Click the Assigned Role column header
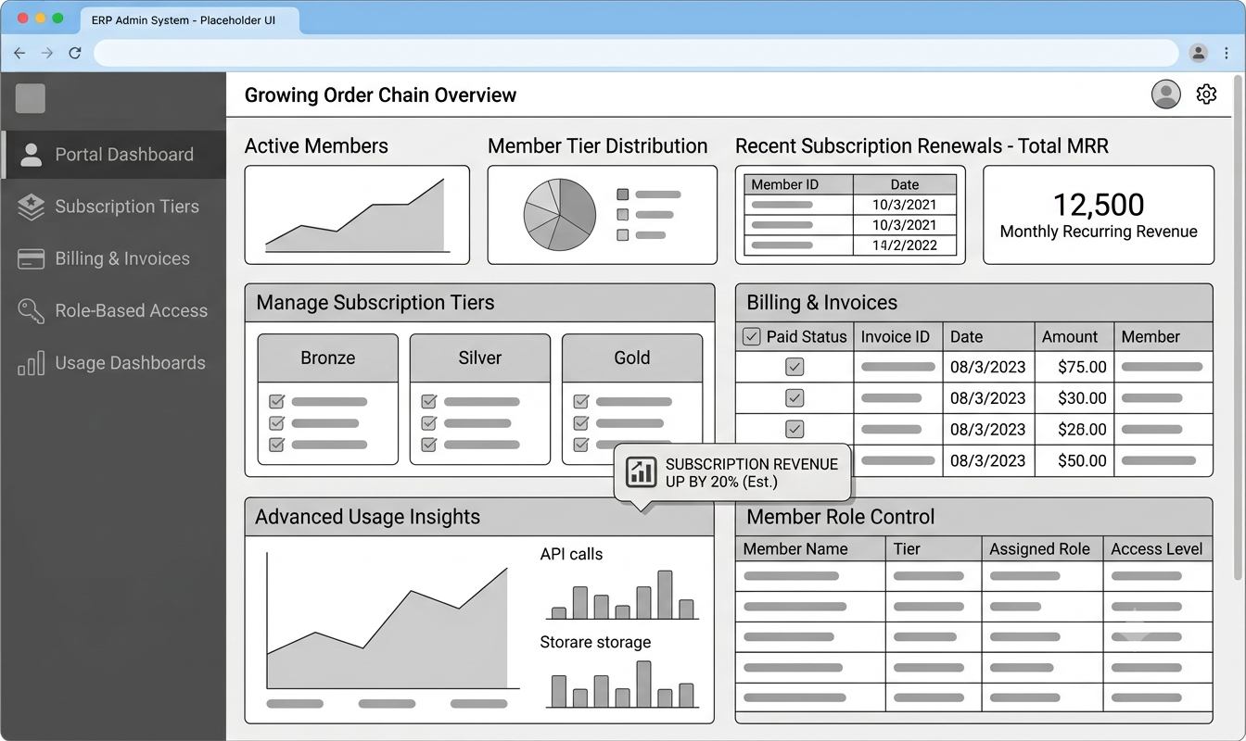The width and height of the screenshot is (1246, 741). click(1042, 548)
